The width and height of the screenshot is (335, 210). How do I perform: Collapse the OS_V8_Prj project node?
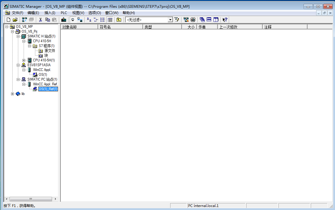12,31
